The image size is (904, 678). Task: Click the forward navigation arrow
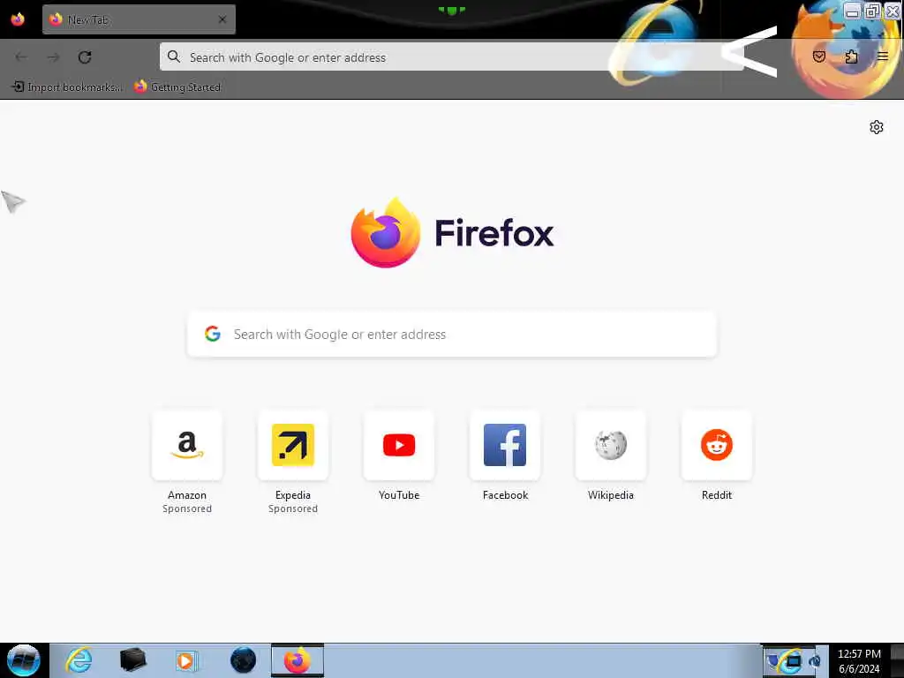tap(53, 57)
